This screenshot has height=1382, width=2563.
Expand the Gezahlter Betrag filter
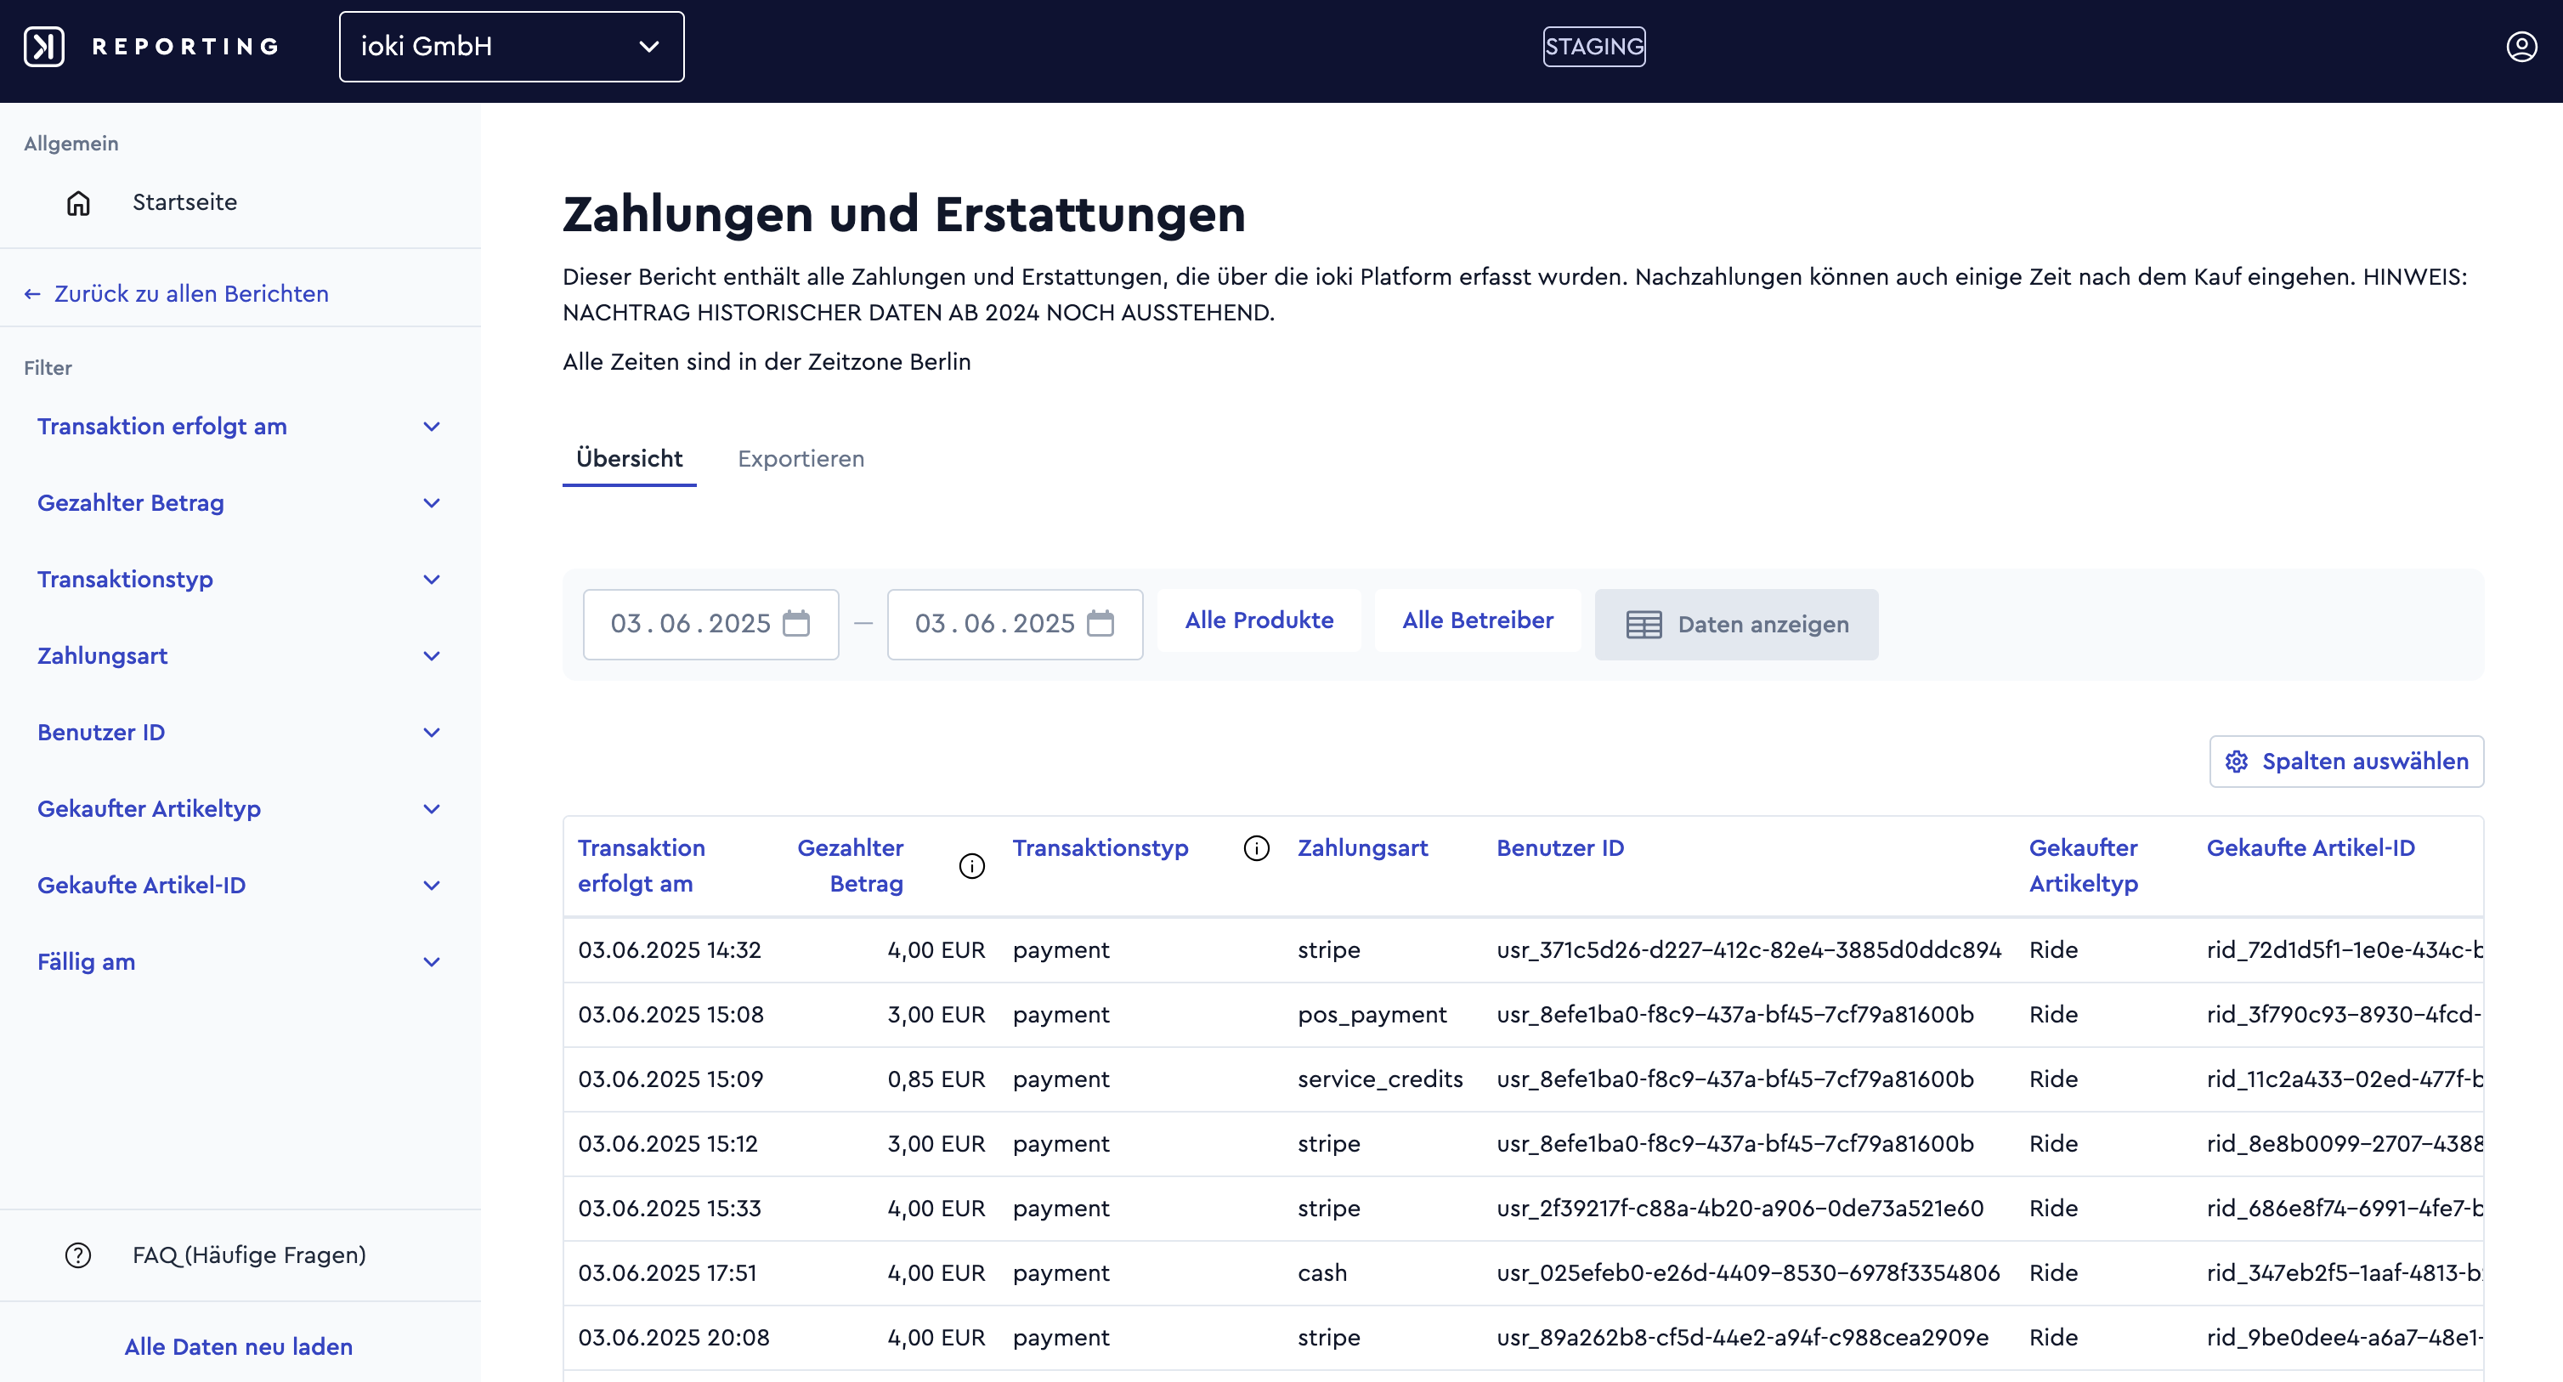240,503
